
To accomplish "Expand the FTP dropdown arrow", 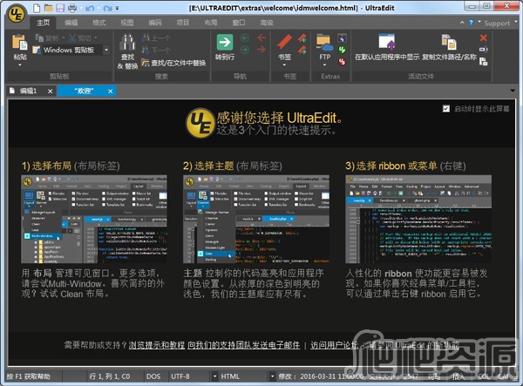I will pos(324,64).
